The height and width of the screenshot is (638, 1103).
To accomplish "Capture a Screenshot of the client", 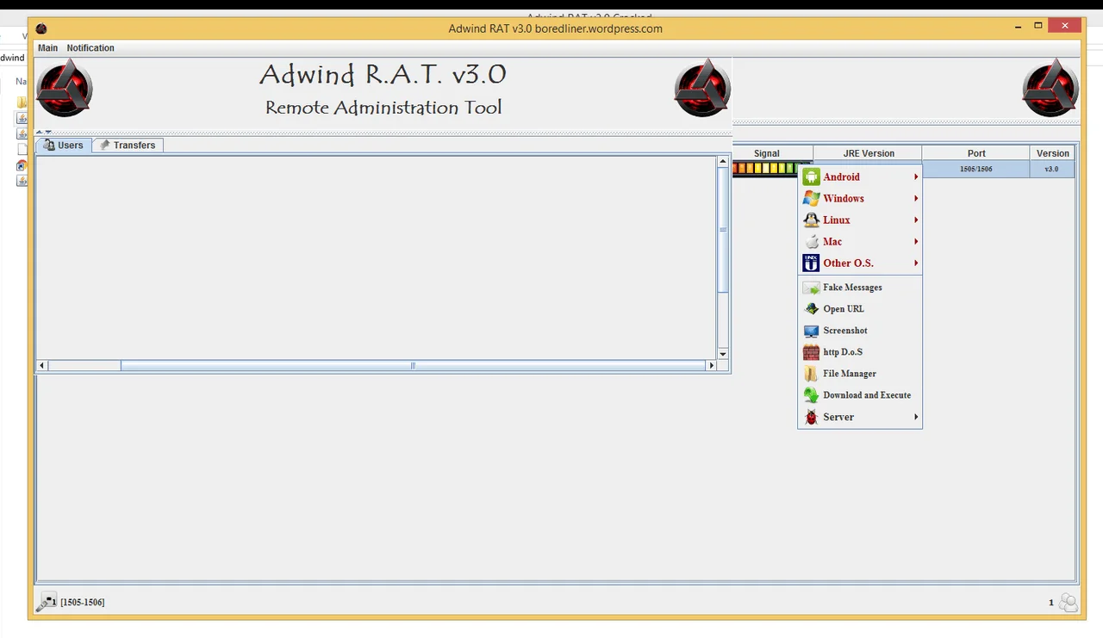I will pyautogui.click(x=844, y=330).
